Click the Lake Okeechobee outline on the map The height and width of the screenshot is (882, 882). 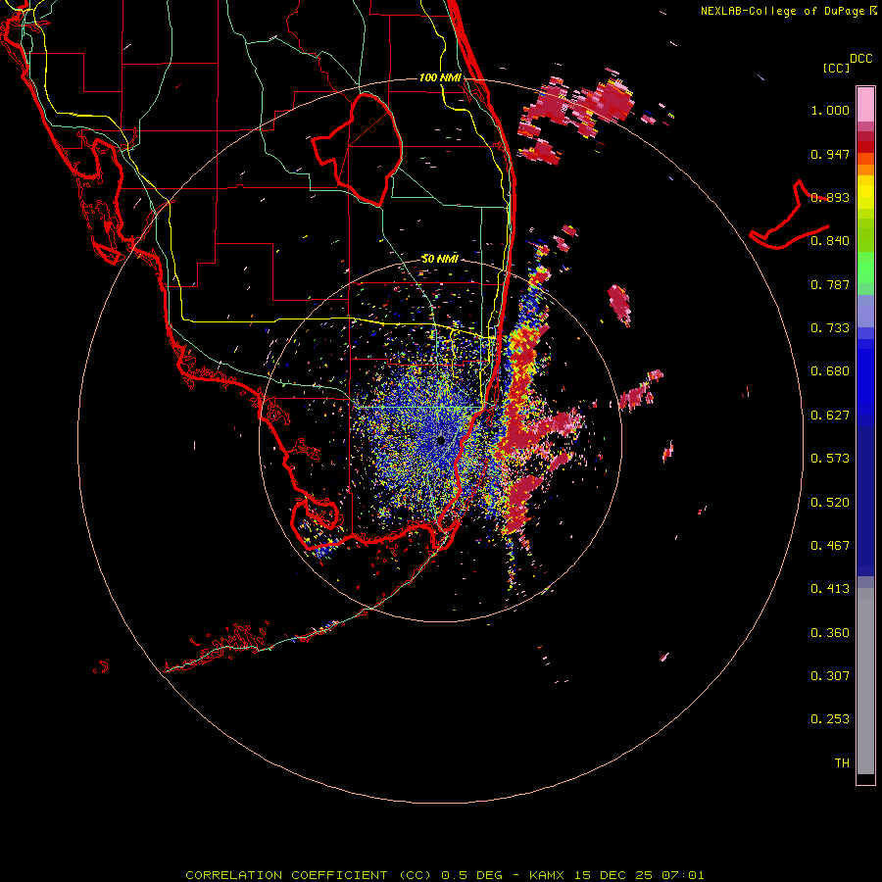tap(357, 149)
